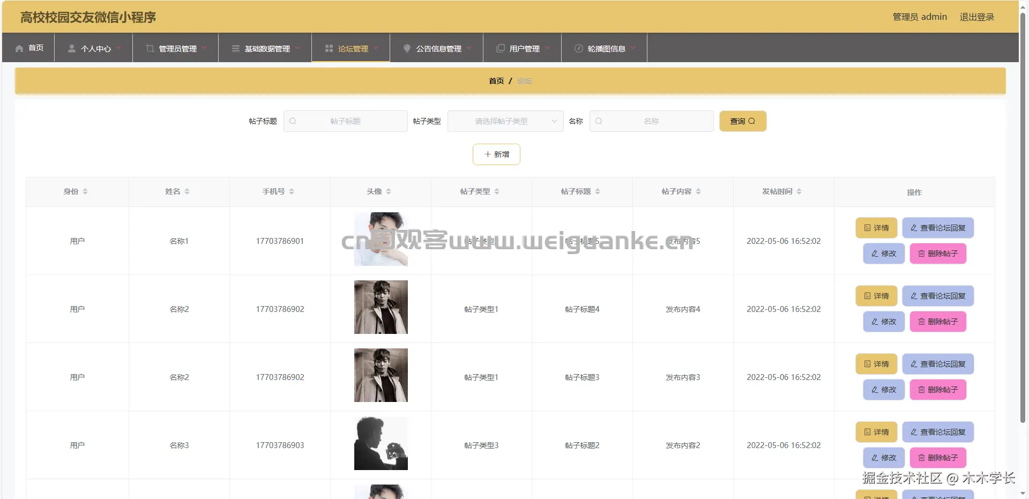Screen dimensions: 1029x499
Task: Sort posts by 发帖时间 arrows
Action: (x=799, y=191)
